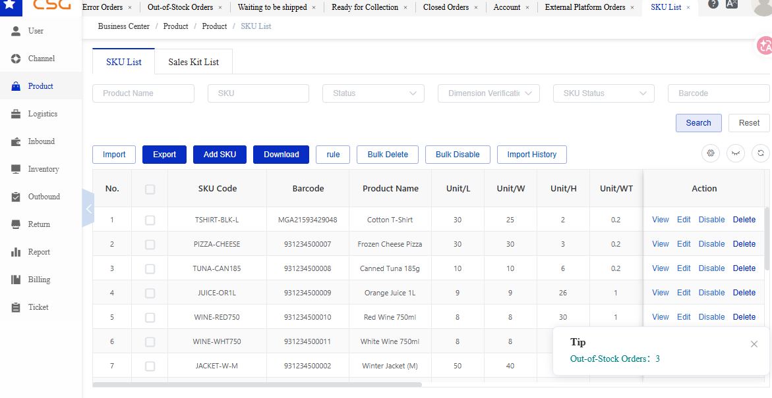Open the Dimension Verification dropdown
The height and width of the screenshot is (398, 772).
[x=489, y=93]
